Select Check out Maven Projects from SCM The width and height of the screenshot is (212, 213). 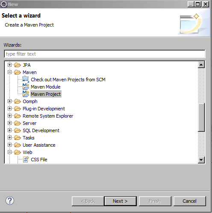pos(68,80)
